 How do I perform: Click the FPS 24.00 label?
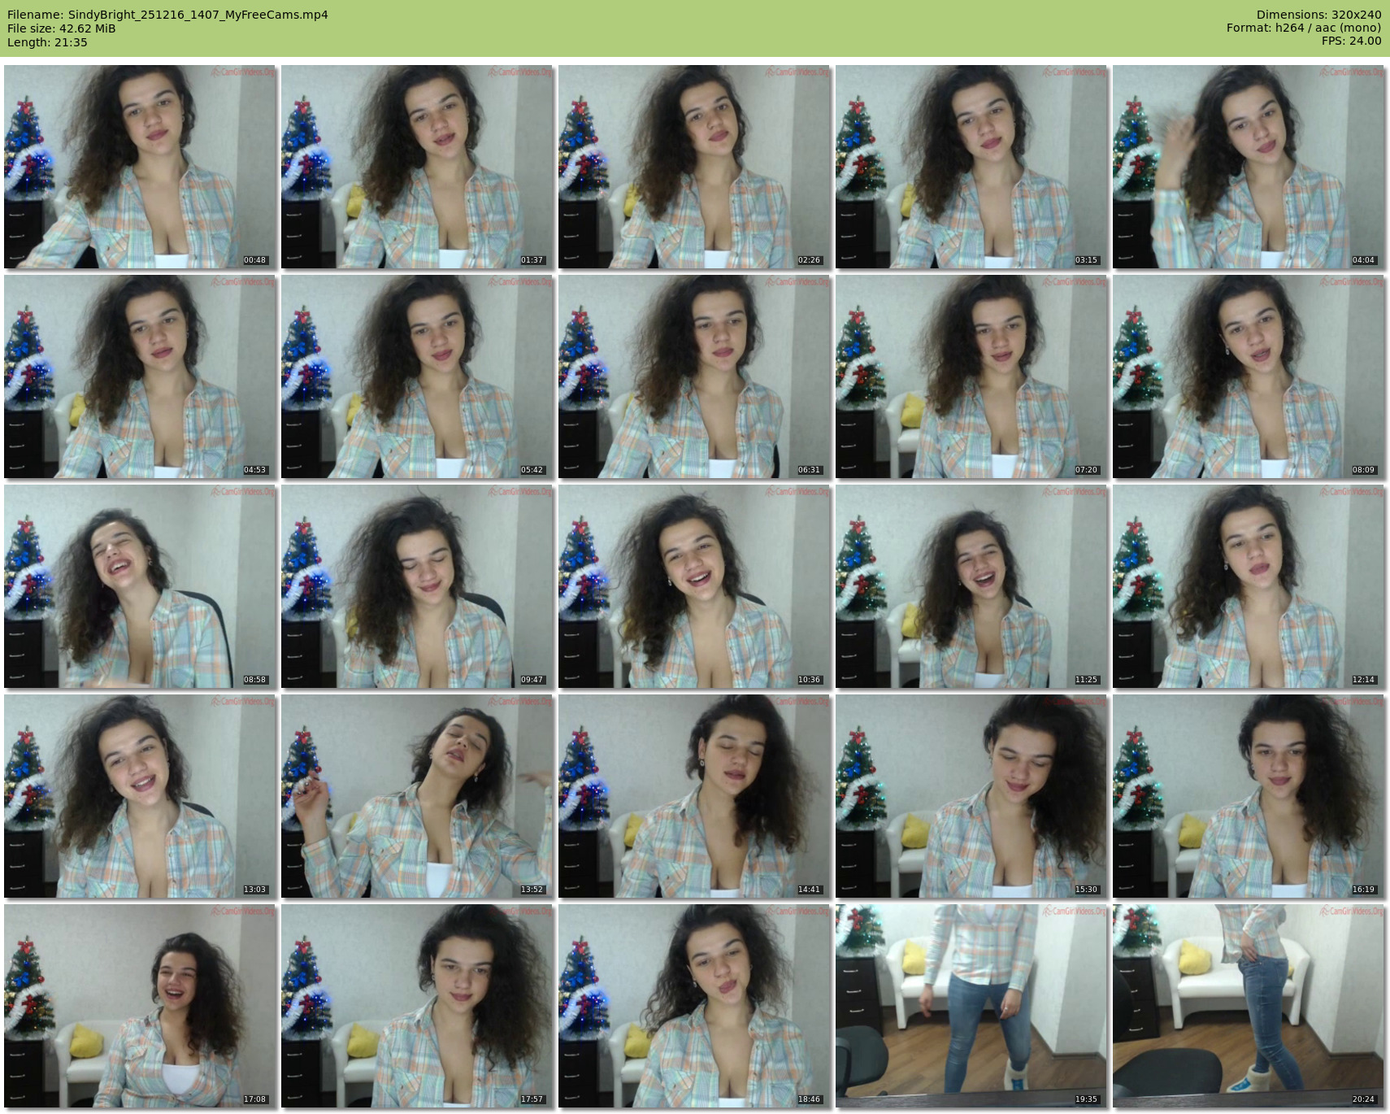pos(1351,41)
